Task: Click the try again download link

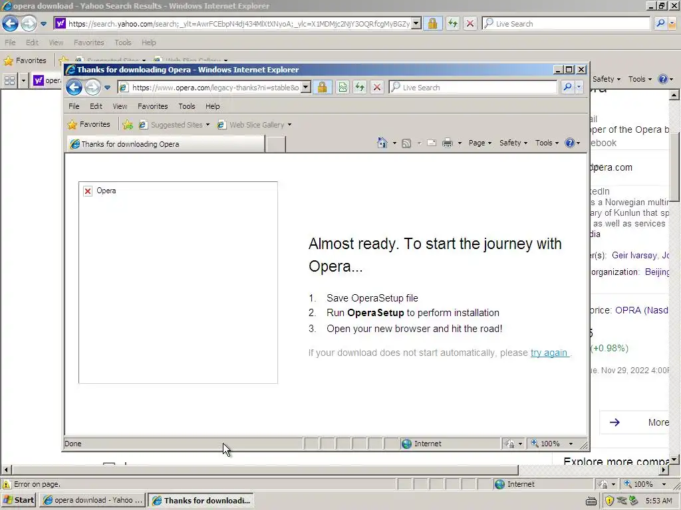Action: (x=549, y=353)
